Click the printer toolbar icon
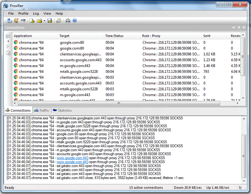251x194 pixels. click(68, 21)
